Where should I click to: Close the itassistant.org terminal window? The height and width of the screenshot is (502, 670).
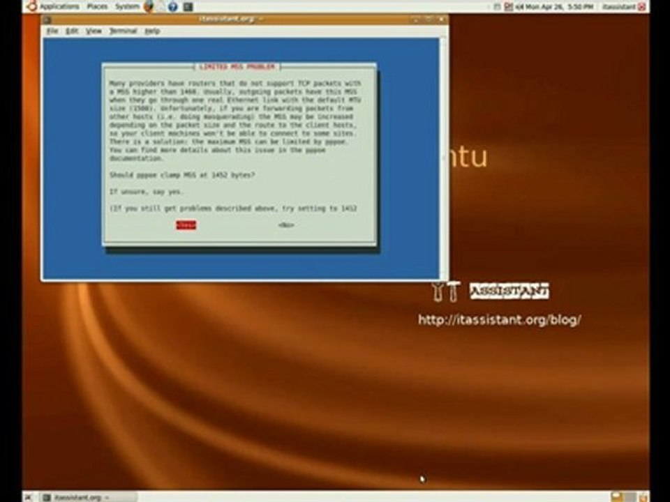coord(442,20)
